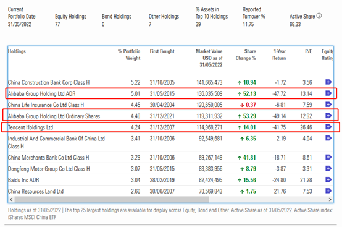The image size is (342, 227).
Task: Open equity rating icon for Alibaba Ordinary Shares
Action: [328, 116]
